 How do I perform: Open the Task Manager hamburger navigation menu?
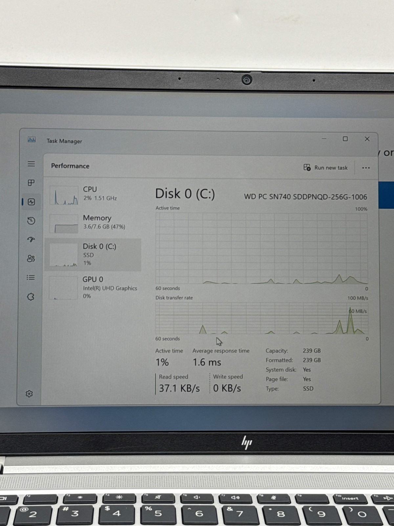(x=31, y=164)
